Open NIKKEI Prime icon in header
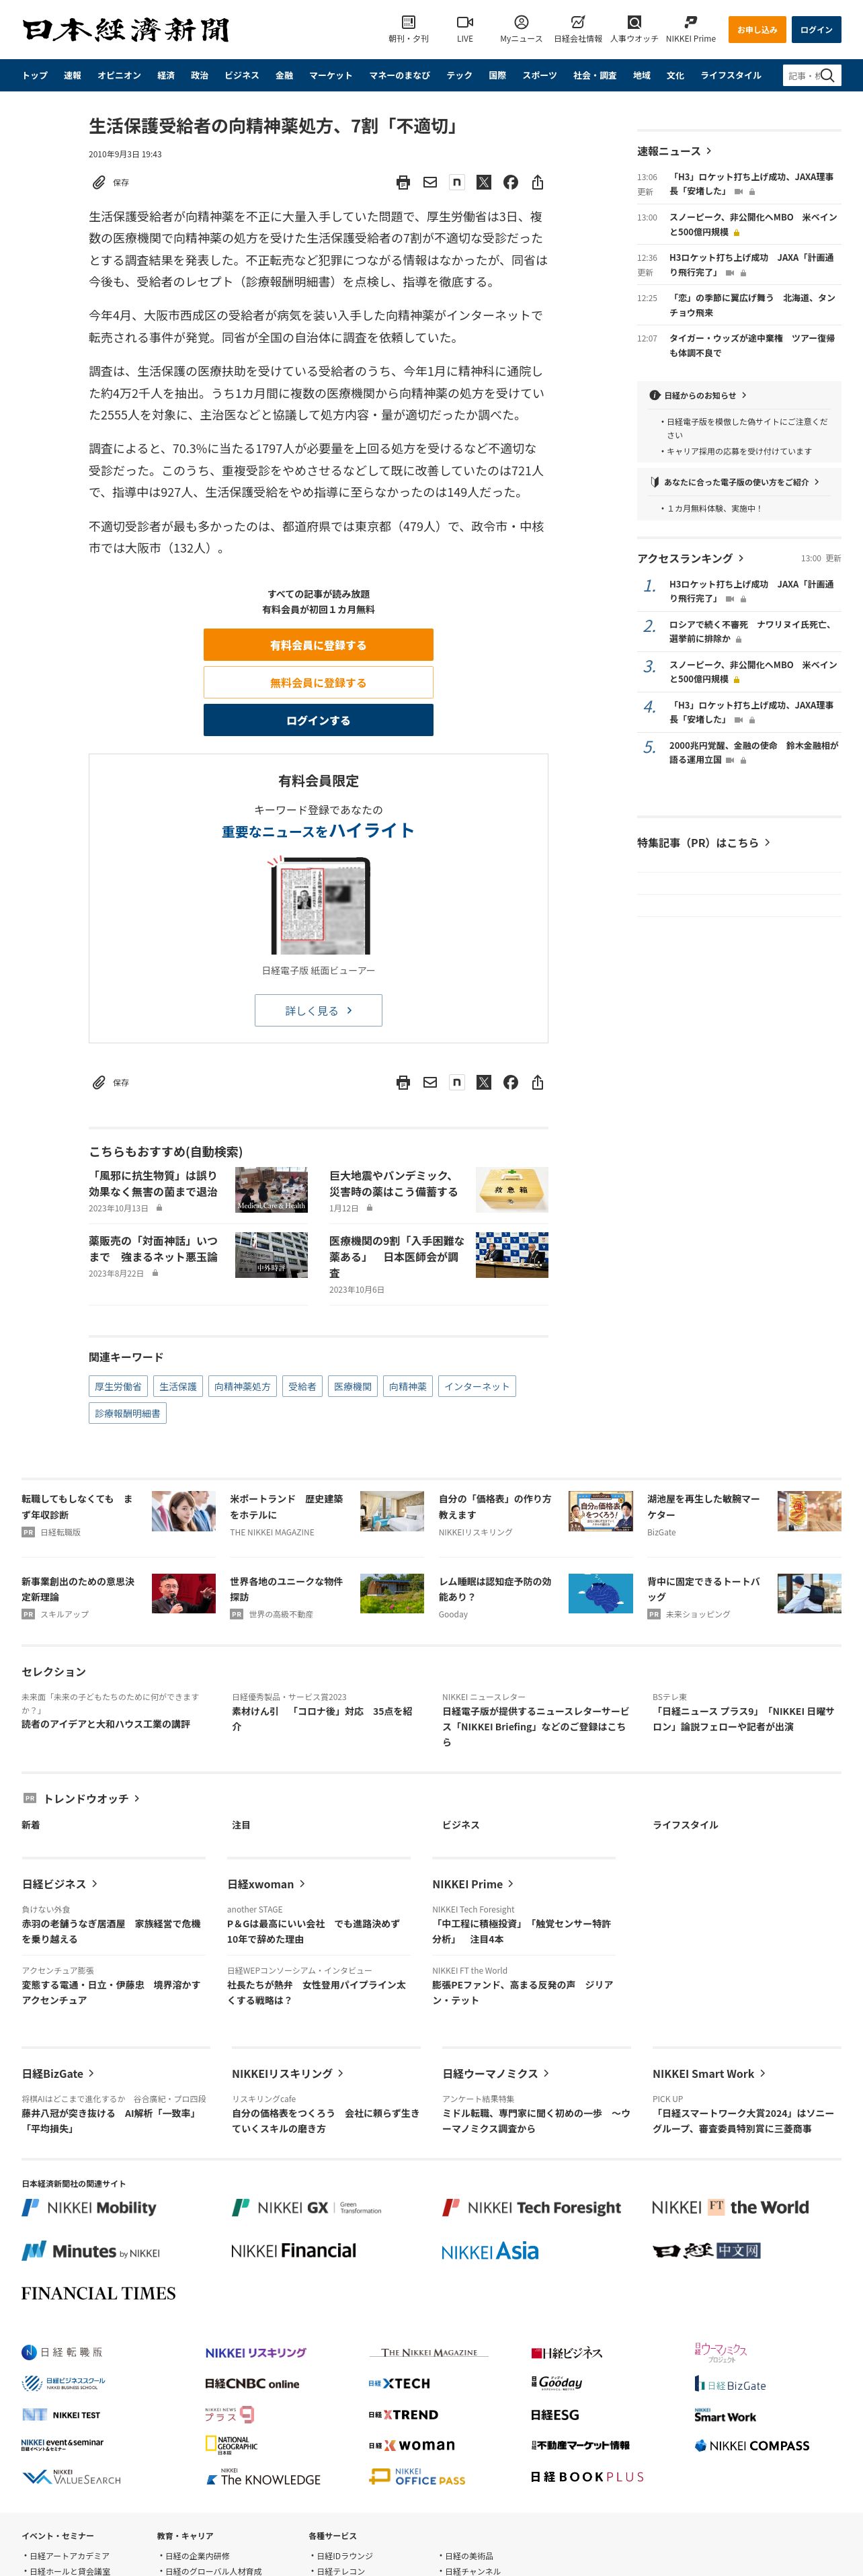This screenshot has height=2576, width=863. click(691, 22)
